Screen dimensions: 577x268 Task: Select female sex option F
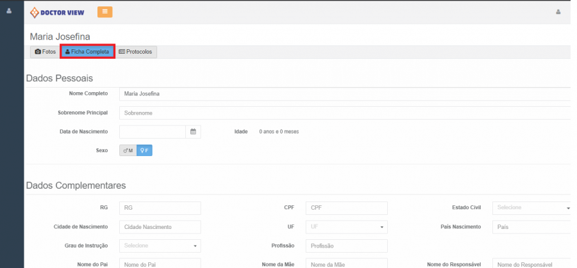pyautogui.click(x=144, y=150)
